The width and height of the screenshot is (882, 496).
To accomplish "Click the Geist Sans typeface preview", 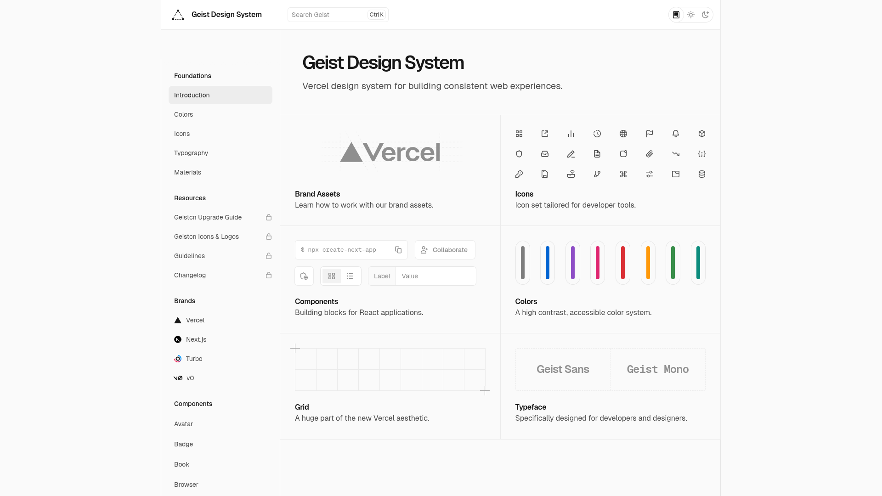I will 563,369.
